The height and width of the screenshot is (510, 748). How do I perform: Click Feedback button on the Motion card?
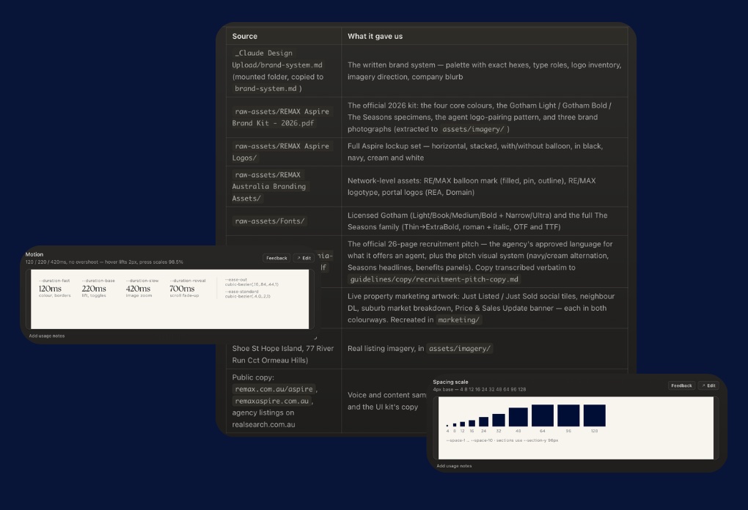pyautogui.click(x=276, y=258)
